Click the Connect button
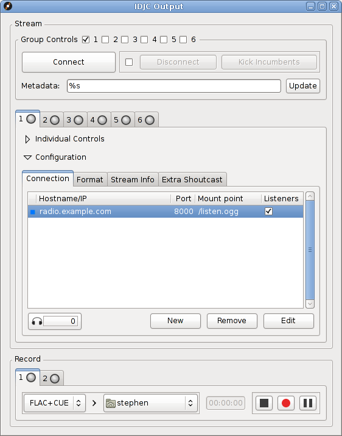Image resolution: width=342 pixels, height=436 pixels. [69, 62]
